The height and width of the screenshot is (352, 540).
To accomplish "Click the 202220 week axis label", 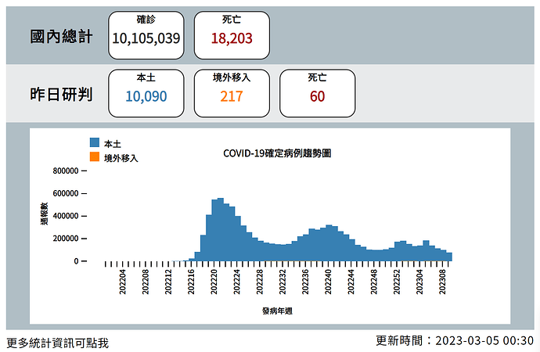I will 214,282.
